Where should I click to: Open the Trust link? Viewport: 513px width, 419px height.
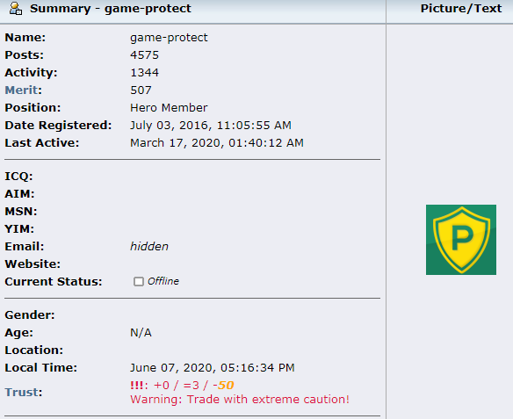[x=22, y=392]
